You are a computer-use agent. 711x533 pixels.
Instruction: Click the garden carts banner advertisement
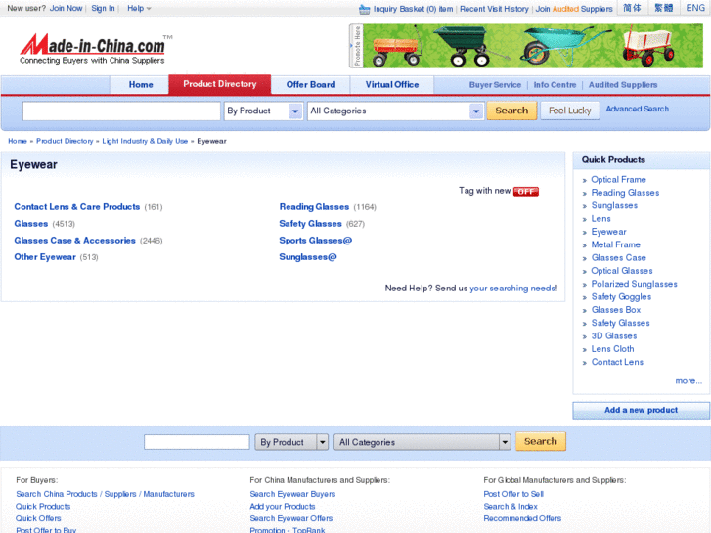point(533,46)
